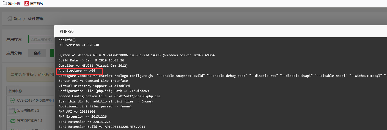
Task: Go to 首页 via the home icon
Action: point(10,19)
